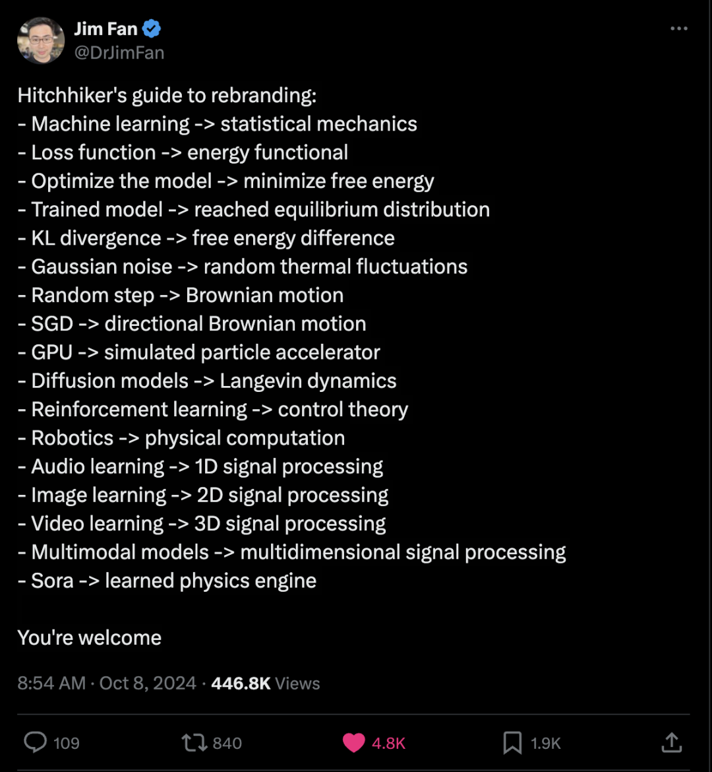Image resolution: width=712 pixels, height=772 pixels.
Task: Click the blue verified checkmark badge
Action: (x=152, y=28)
